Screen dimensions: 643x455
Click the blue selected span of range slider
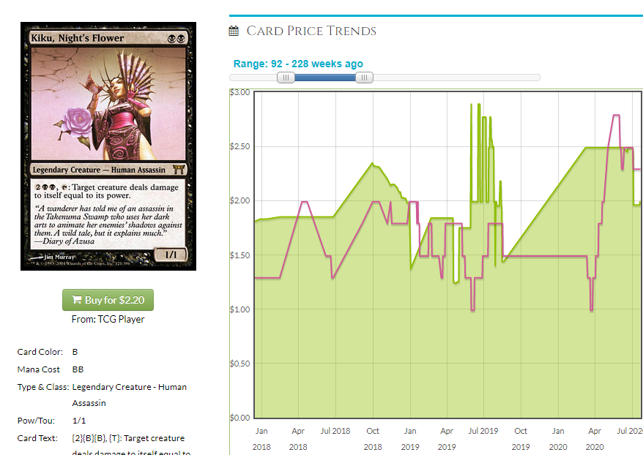(324, 78)
